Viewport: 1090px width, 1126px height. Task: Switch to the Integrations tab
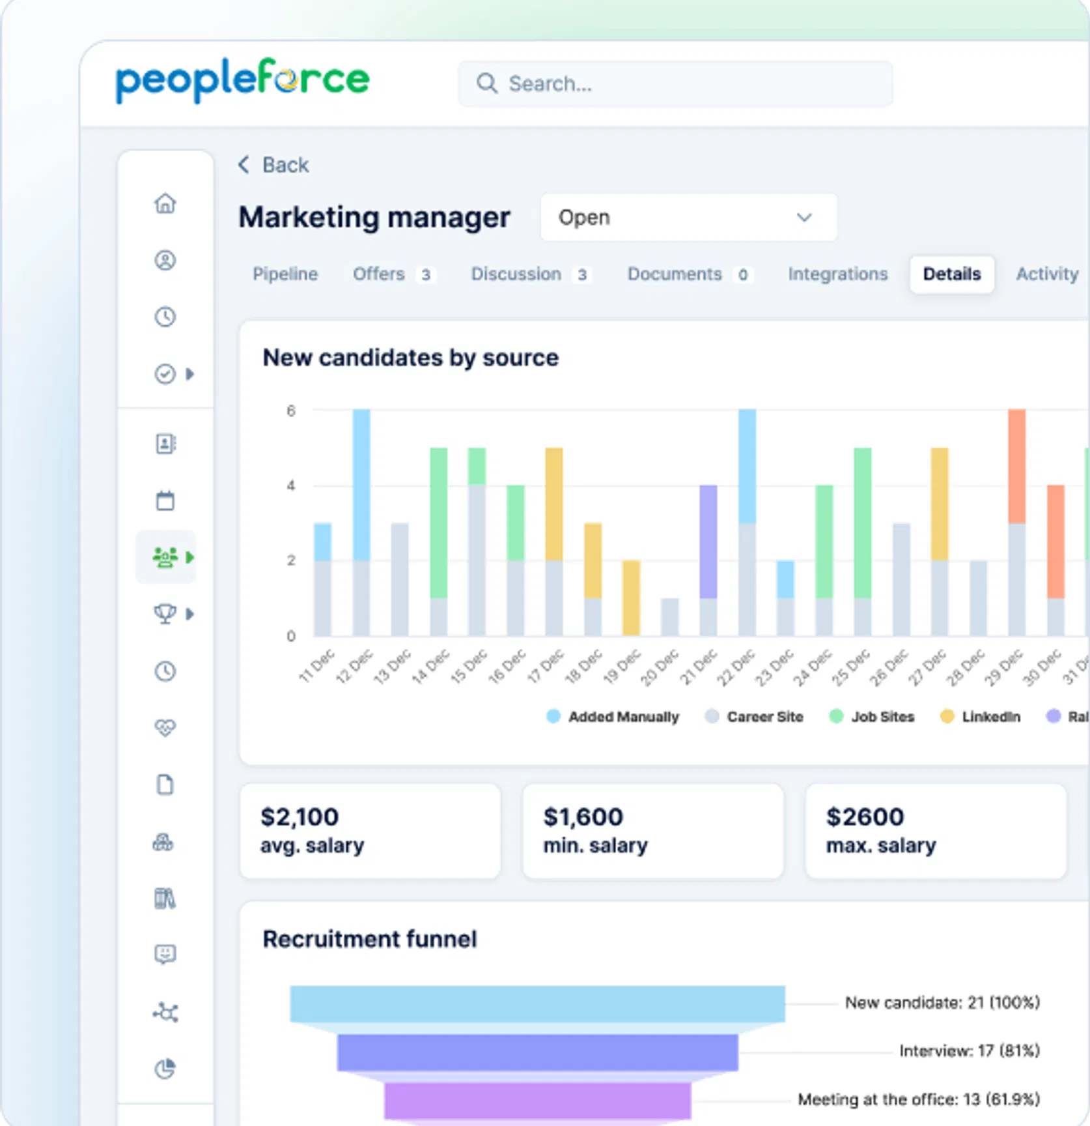838,274
